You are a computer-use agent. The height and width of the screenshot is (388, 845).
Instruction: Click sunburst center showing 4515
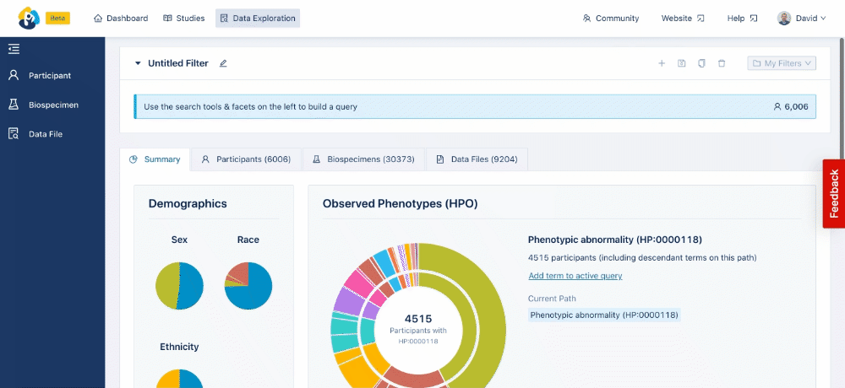tap(418, 328)
